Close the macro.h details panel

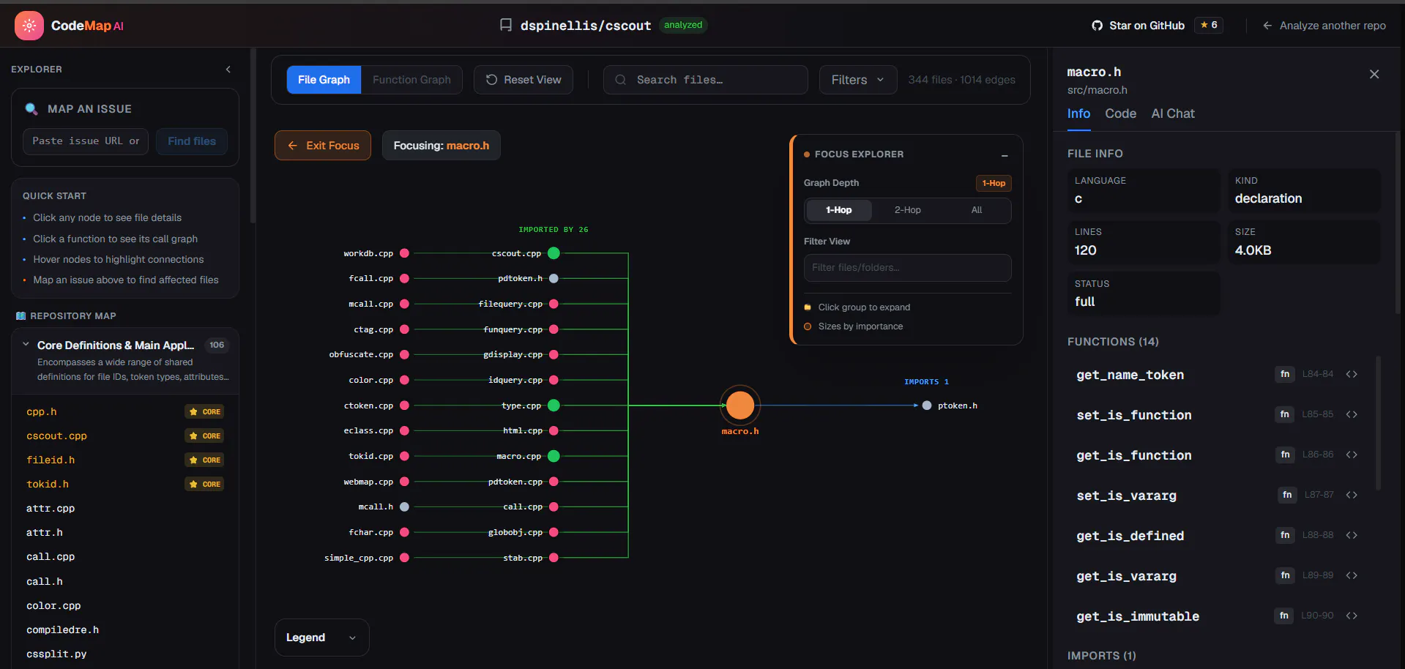coord(1374,74)
